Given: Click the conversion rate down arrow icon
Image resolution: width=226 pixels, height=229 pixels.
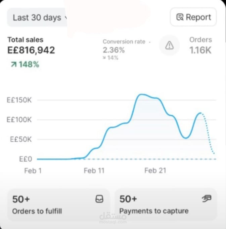Looking at the screenshot, I should 104,58.
